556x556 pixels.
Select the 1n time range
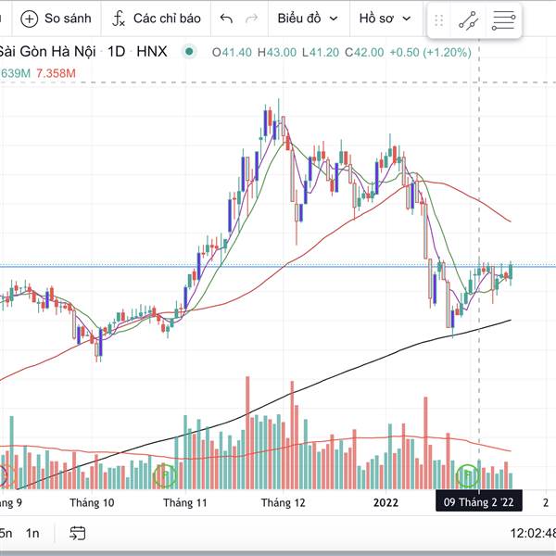click(32, 533)
